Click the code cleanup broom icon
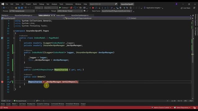Viewport: 198px width, 111px height. [37, 101]
